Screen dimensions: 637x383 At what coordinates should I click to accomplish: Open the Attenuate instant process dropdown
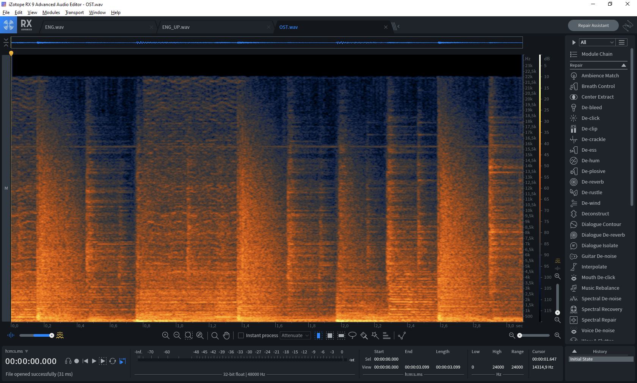(295, 336)
